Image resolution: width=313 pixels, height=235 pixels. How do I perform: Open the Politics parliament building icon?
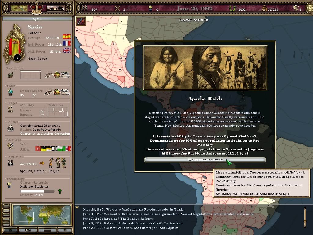(10, 129)
